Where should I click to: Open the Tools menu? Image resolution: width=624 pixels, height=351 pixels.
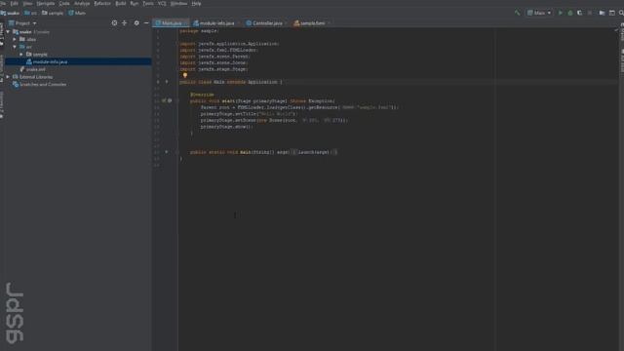148,4
